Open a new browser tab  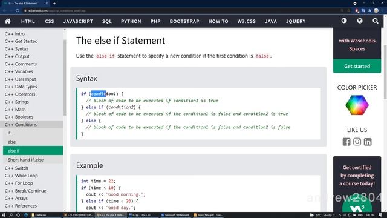54,4
